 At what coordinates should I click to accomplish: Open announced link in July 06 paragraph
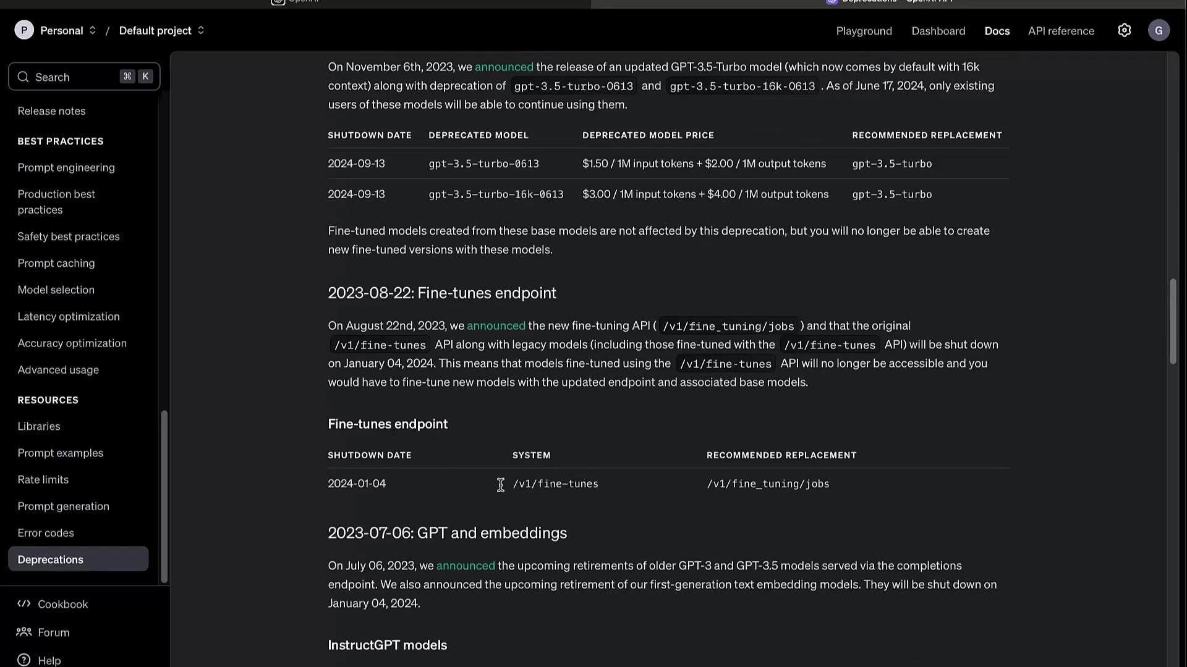click(466, 566)
